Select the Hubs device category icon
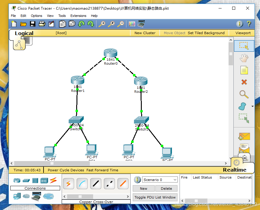 (35, 180)
